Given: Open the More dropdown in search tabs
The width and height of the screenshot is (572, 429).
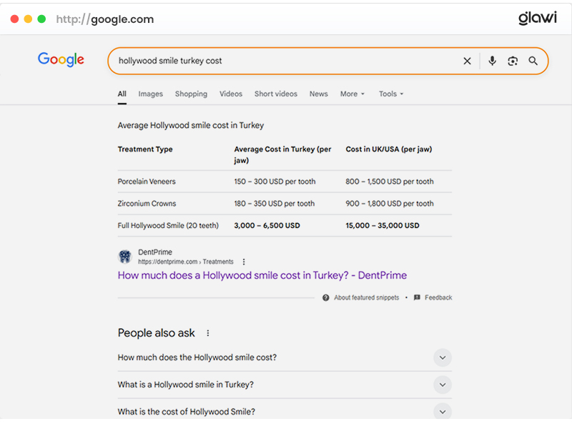Looking at the screenshot, I should pyautogui.click(x=352, y=94).
